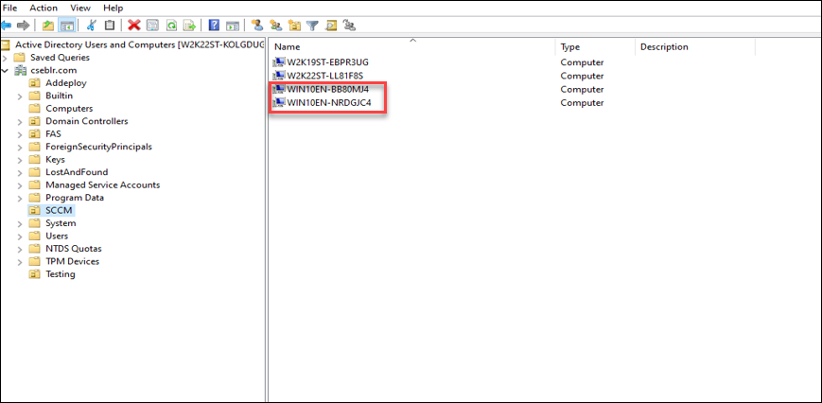
Task: Create new organizational unit toolbar icon
Action: coord(294,26)
